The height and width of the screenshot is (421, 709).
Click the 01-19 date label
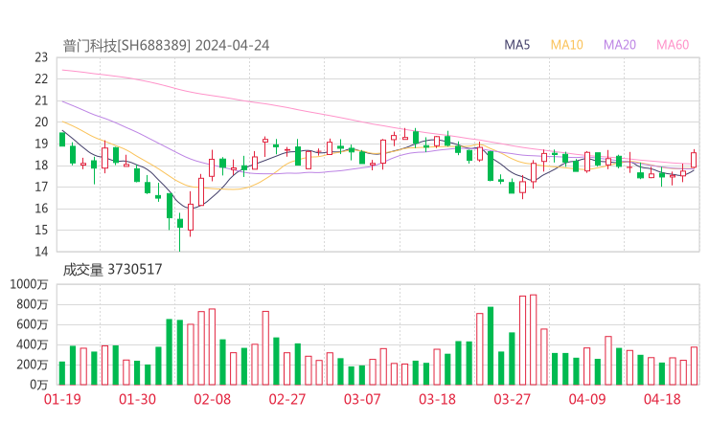62,399
